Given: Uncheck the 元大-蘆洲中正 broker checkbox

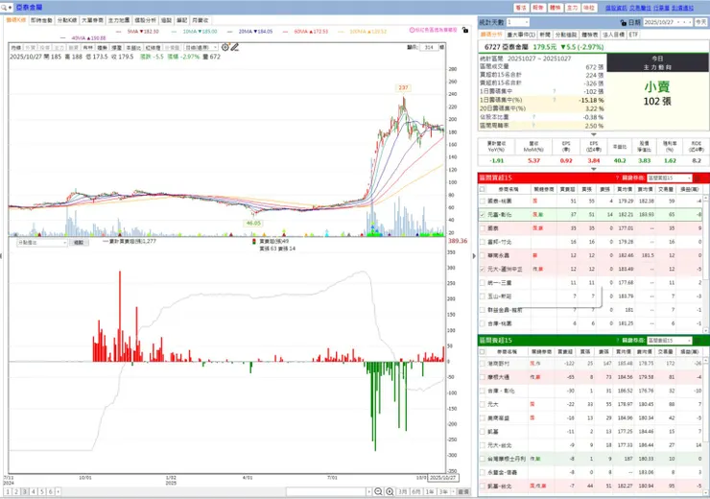Looking at the screenshot, I should [483, 269].
